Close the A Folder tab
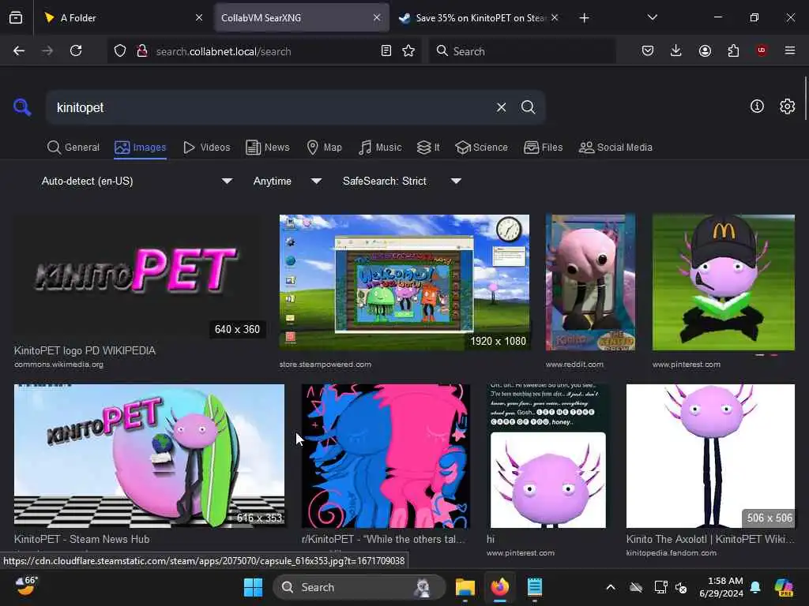Image resolution: width=809 pixels, height=606 pixels. [199, 17]
